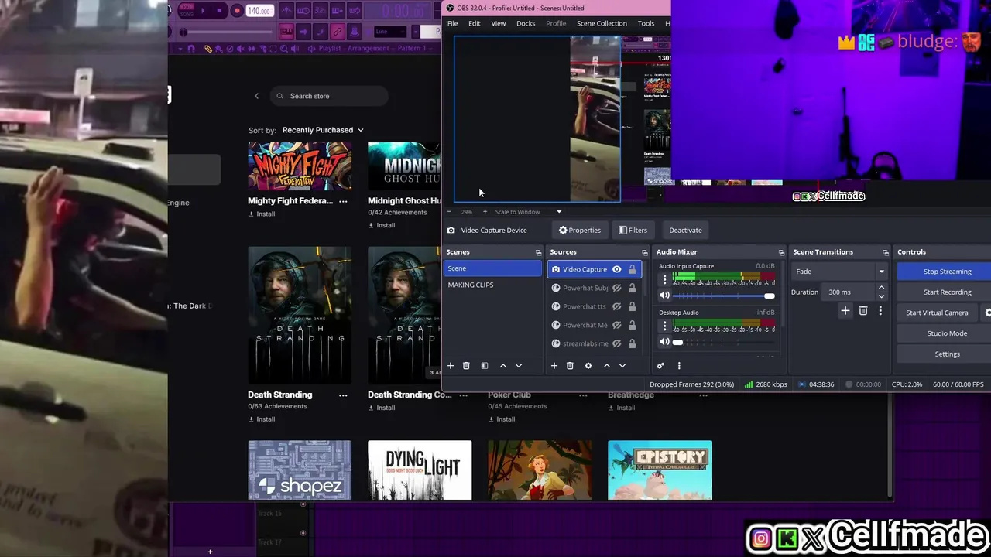The width and height of the screenshot is (991, 557).
Task: Open Death Stranding three-dot menu
Action: (343, 395)
